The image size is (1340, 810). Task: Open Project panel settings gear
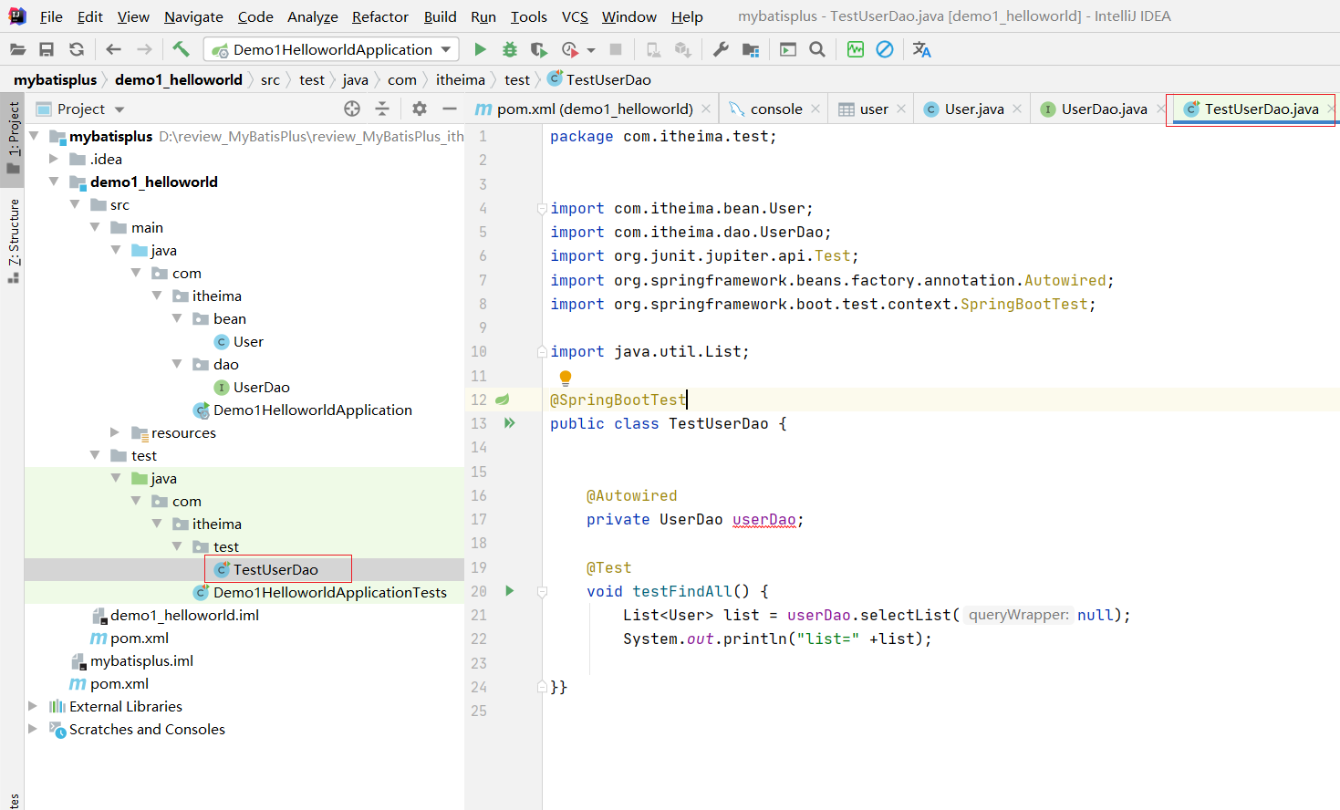coord(419,109)
